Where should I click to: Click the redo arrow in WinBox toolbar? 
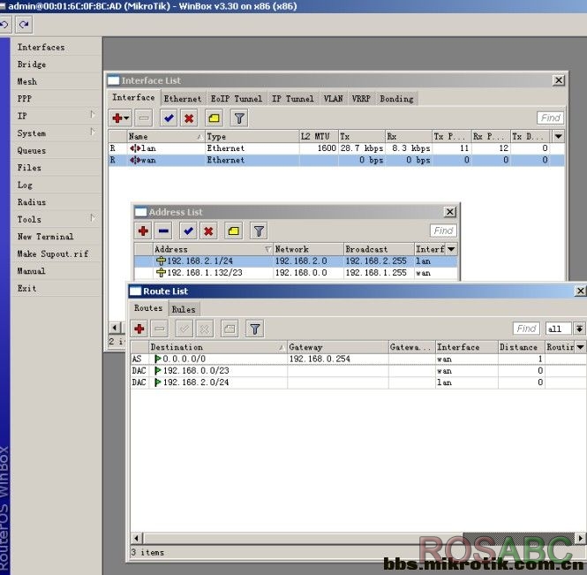[24, 25]
